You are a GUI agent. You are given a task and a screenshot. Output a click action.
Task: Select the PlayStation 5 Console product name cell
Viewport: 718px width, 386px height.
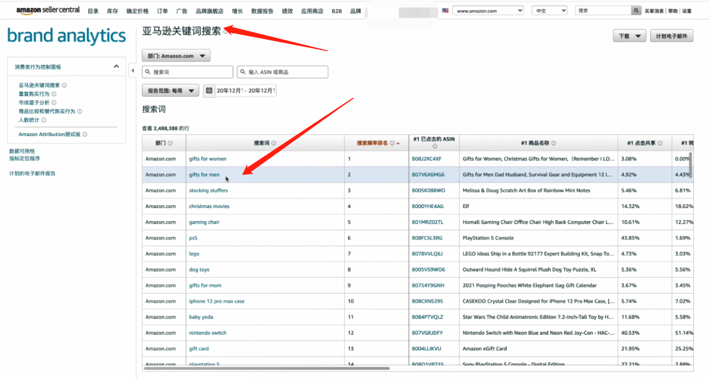(x=538, y=238)
